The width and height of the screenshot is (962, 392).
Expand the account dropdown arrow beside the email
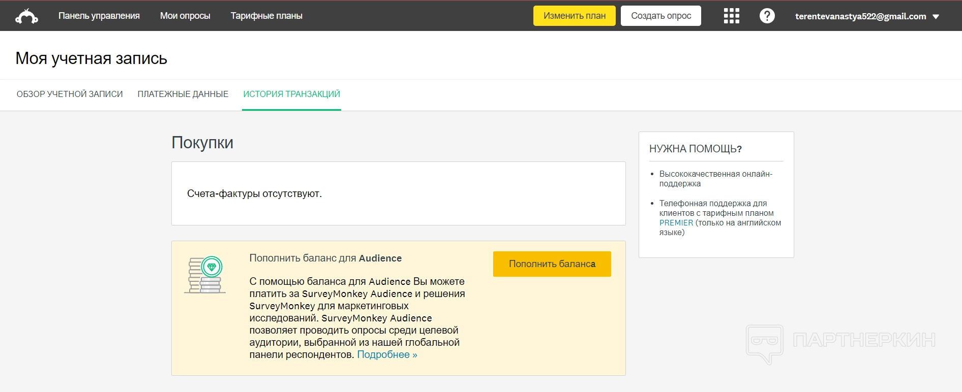point(936,17)
